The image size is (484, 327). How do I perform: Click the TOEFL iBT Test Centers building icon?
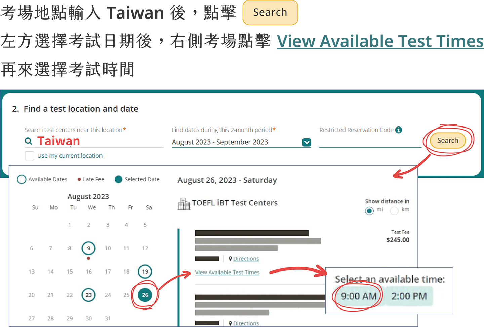[x=184, y=204]
